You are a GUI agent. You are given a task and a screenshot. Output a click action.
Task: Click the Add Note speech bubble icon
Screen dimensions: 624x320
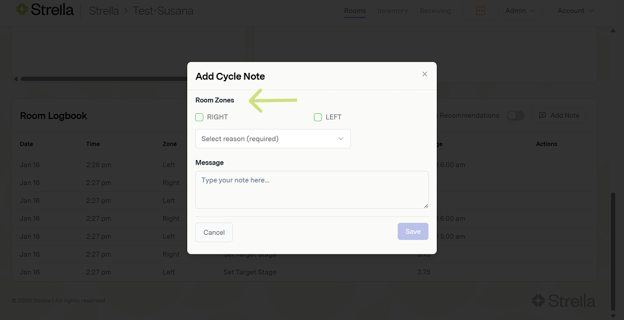point(542,116)
